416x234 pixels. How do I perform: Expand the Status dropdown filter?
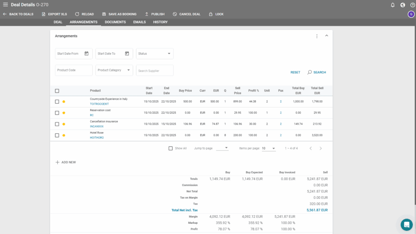[155, 54]
